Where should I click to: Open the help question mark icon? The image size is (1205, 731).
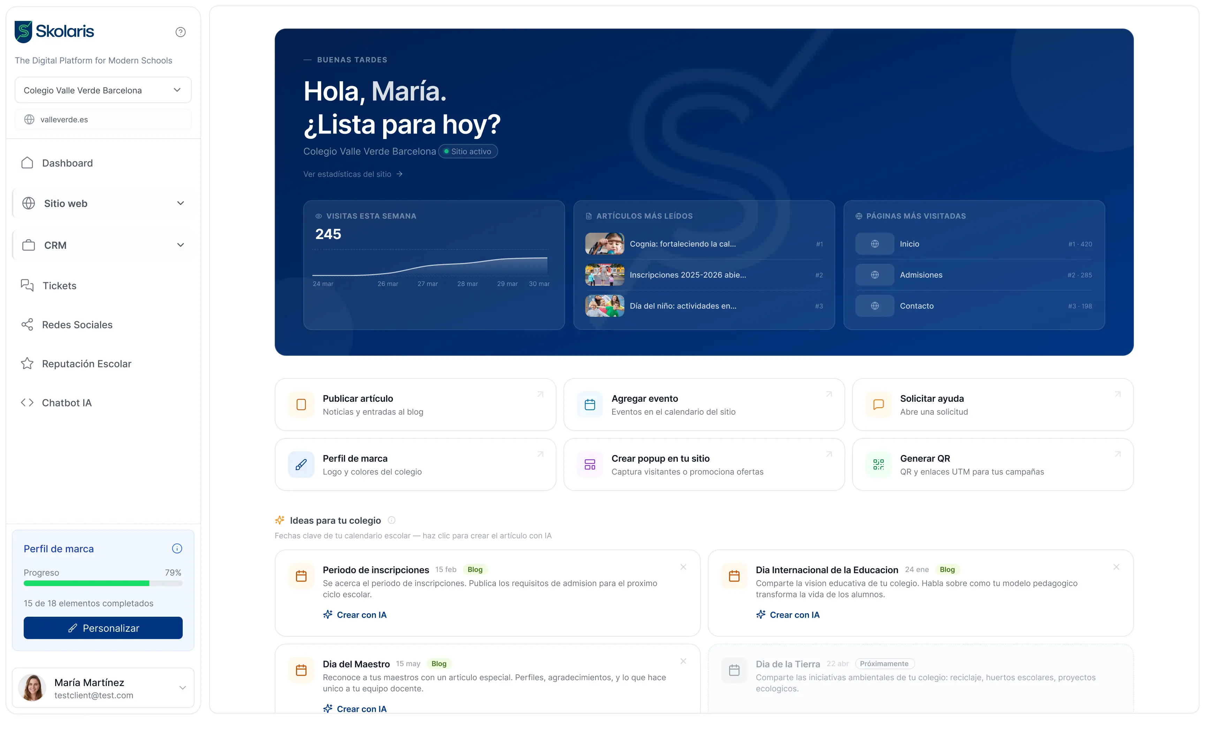pos(180,32)
